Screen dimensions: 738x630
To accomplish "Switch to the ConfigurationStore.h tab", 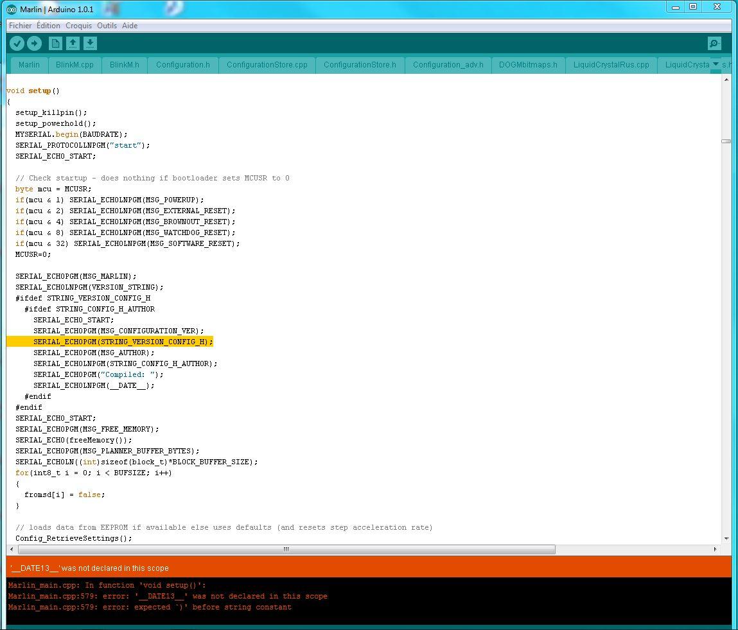I will coord(360,64).
